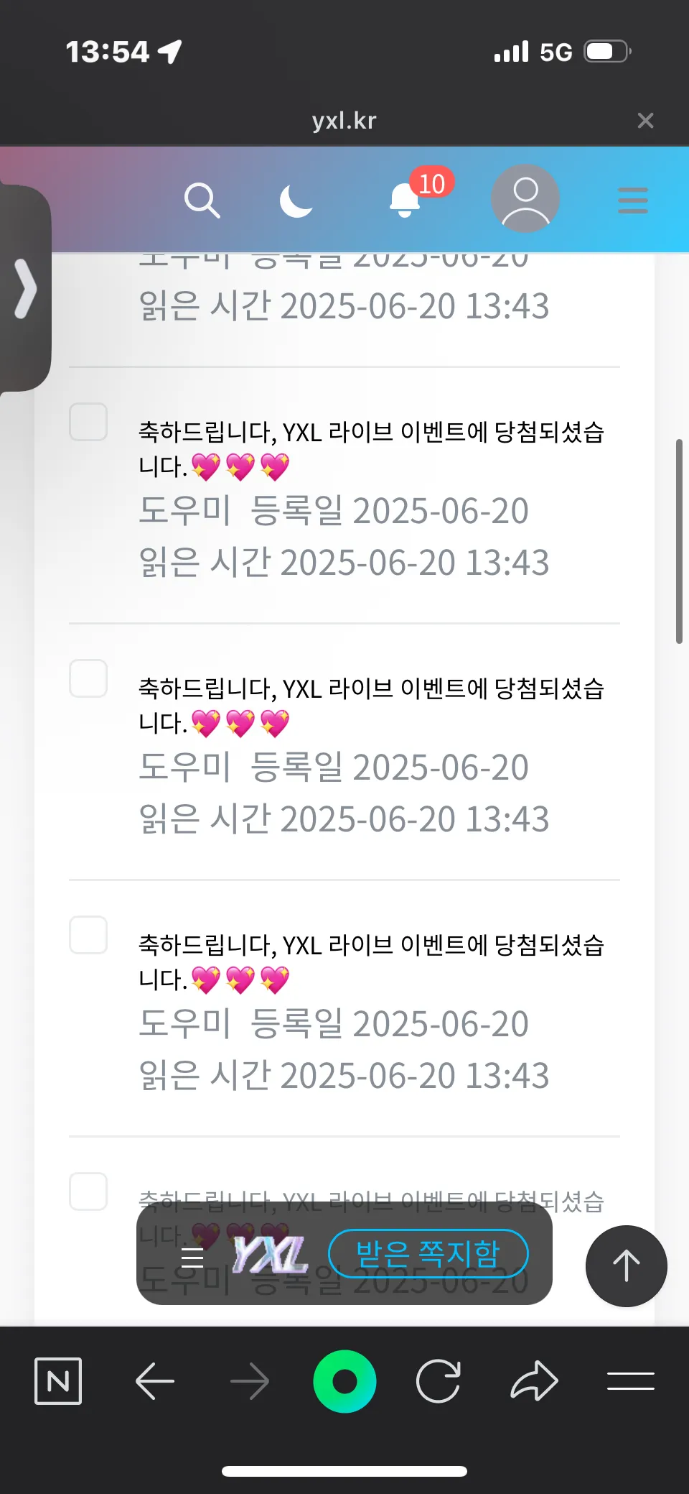Open the header hamburger menu
Screen dimensions: 689x1494
633,200
